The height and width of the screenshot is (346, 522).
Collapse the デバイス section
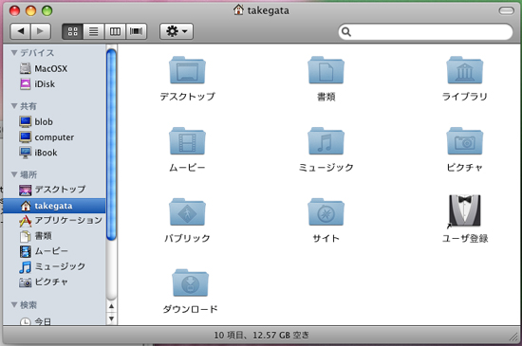click(x=14, y=53)
